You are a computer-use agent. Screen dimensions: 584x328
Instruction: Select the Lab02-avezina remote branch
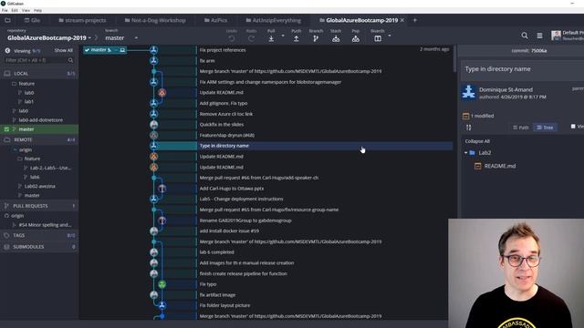tap(39, 186)
